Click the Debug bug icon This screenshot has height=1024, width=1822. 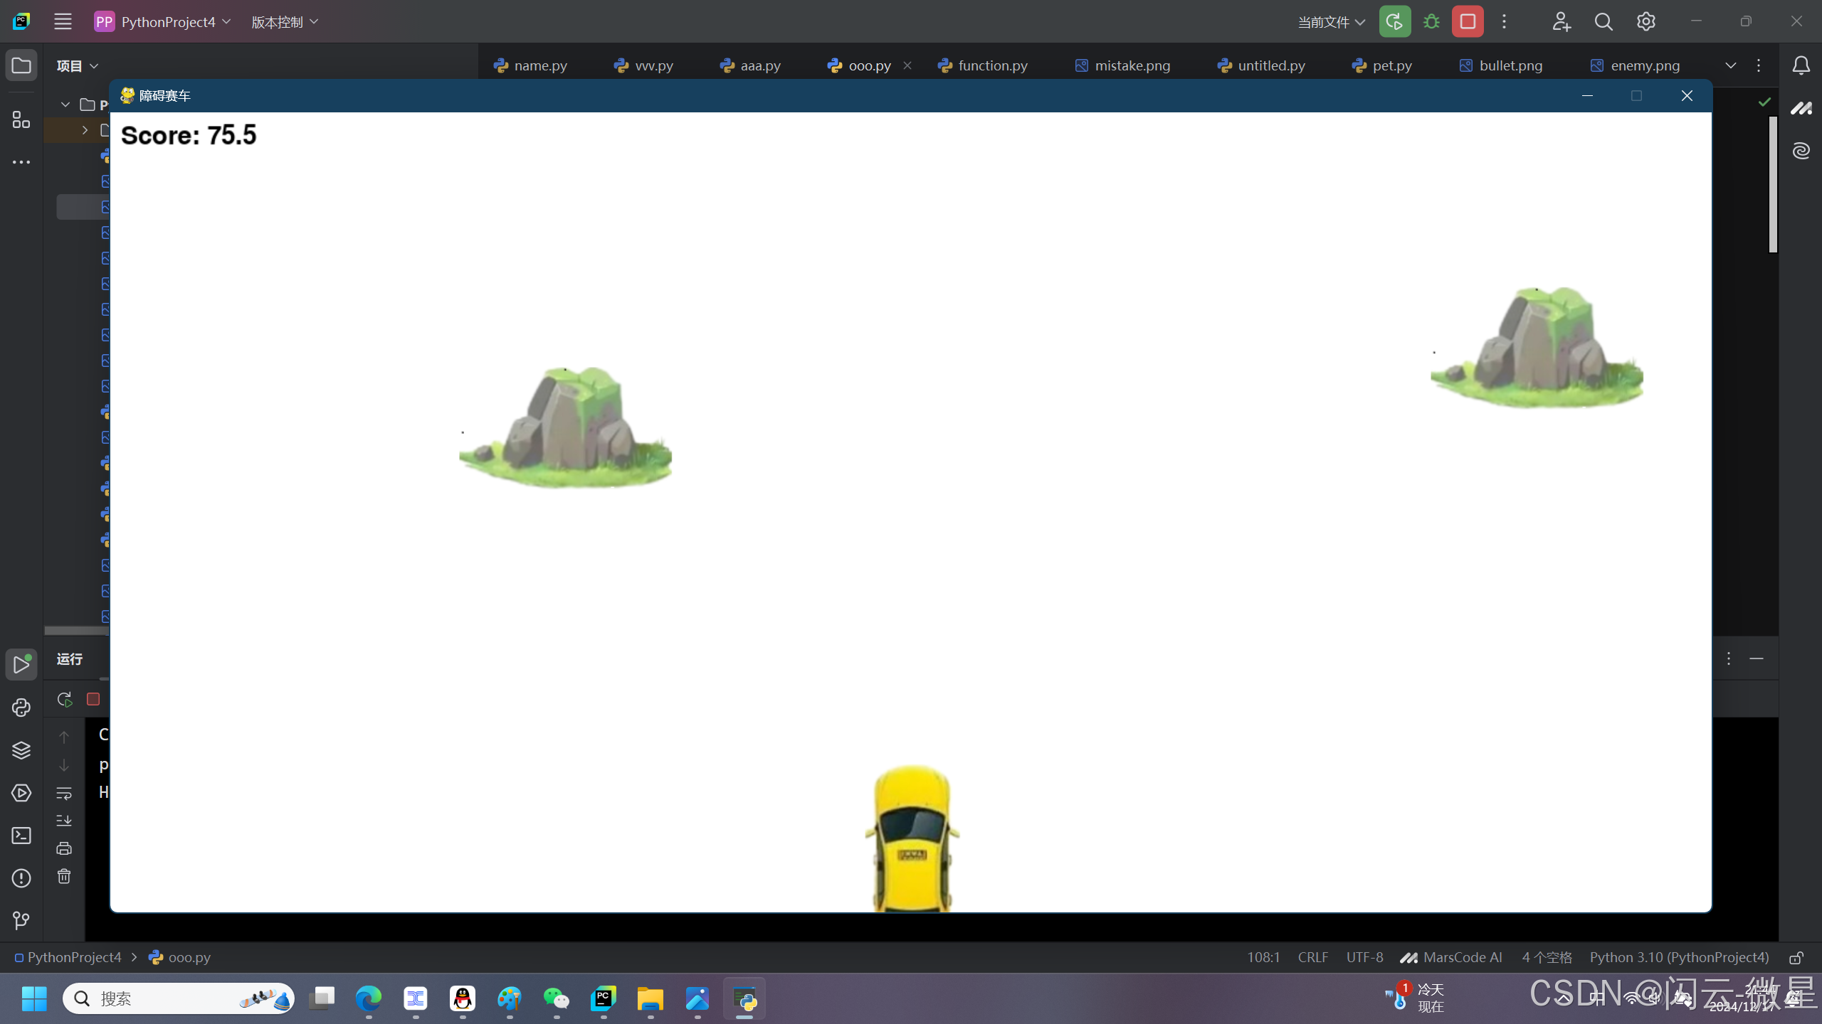1431,22
